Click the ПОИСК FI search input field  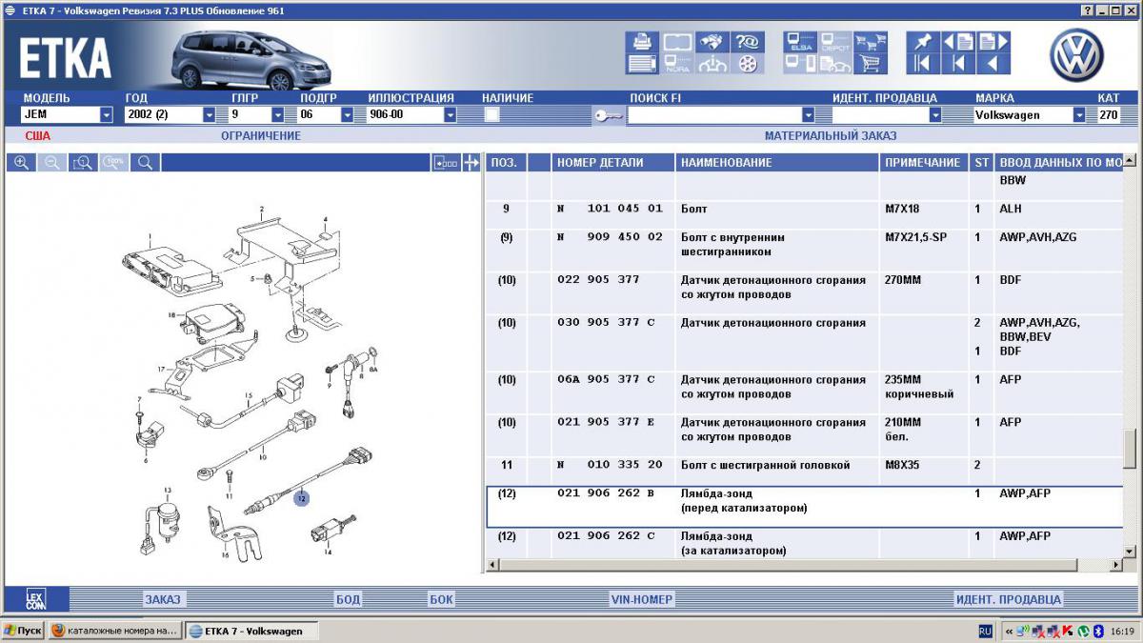point(714,115)
